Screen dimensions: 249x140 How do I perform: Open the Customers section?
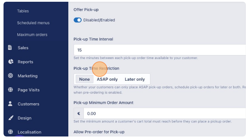pyautogui.click(x=29, y=104)
